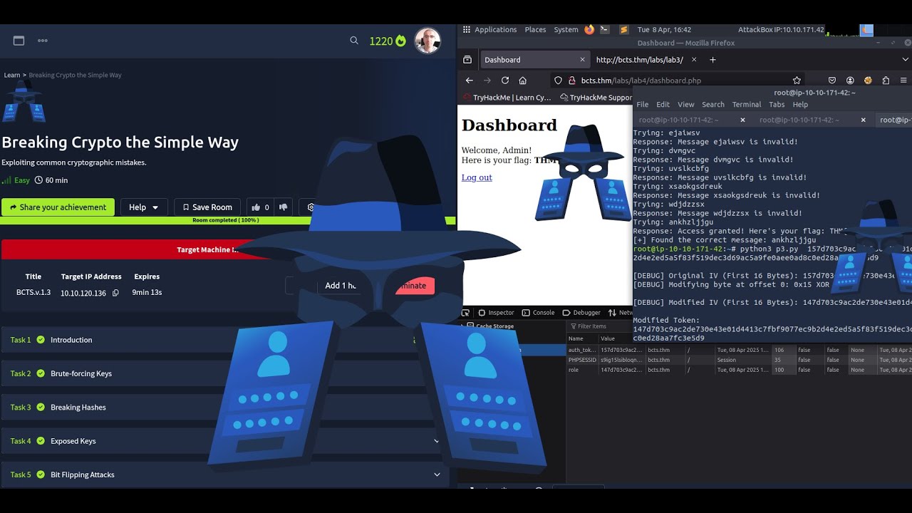Open the TryHackMe | Learn Cy... bookmark
This screenshot has width=912, height=513.
507,98
